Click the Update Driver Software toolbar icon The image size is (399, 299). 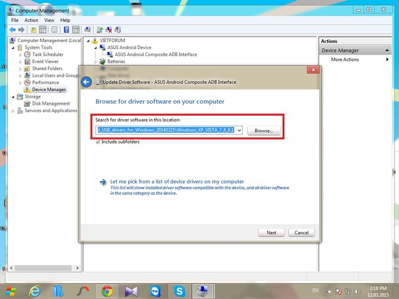[100, 30]
